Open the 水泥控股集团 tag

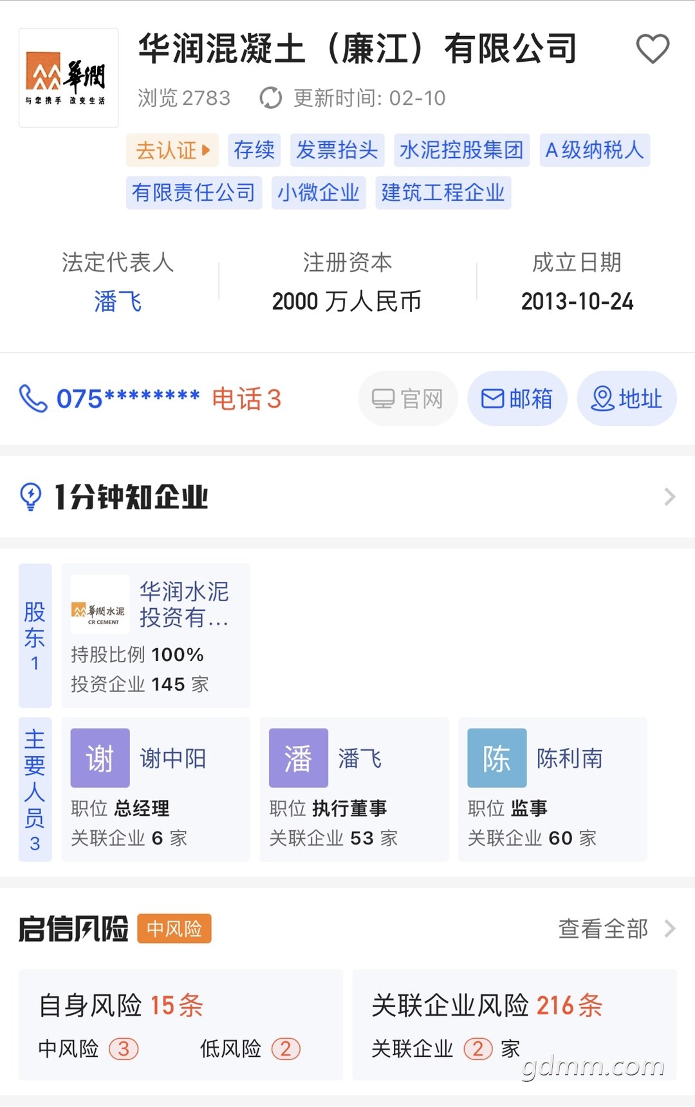point(461,151)
